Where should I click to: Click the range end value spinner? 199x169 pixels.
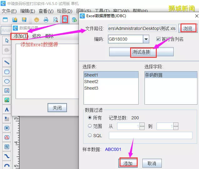pos(176,126)
